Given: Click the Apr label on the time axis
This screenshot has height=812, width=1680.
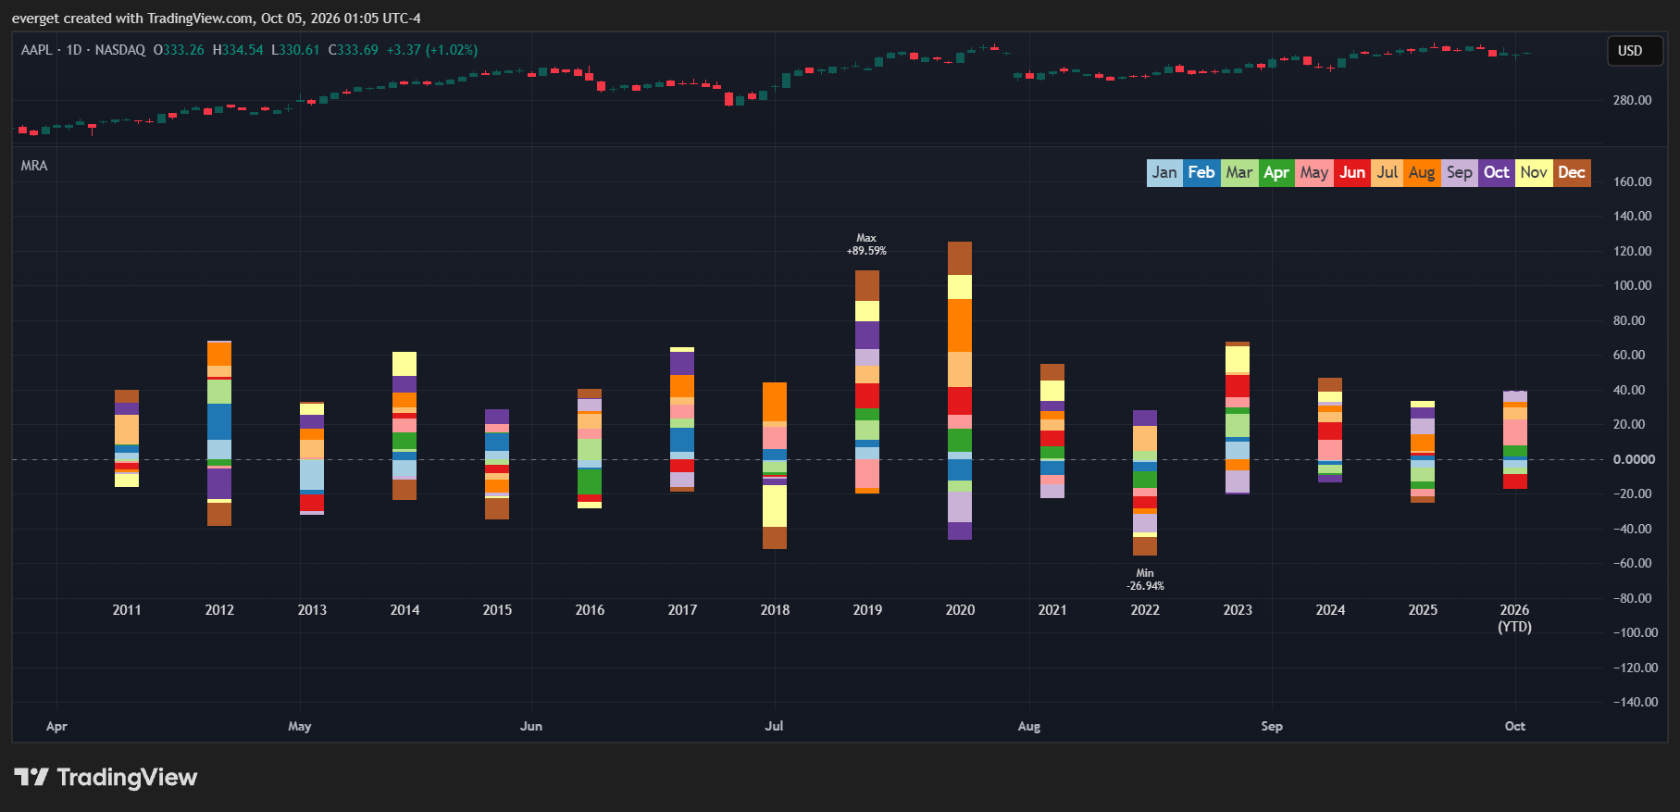Looking at the screenshot, I should [x=56, y=726].
